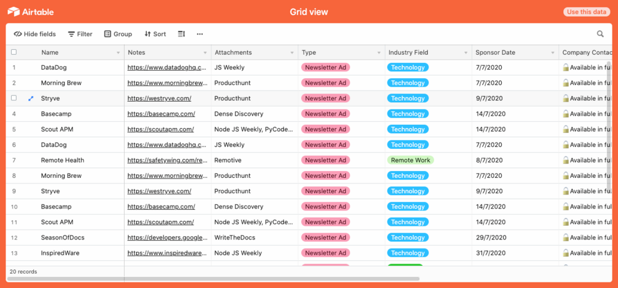Image resolution: width=618 pixels, height=288 pixels.
Task: Expand the Stryve record with arrow icon
Action: click(x=31, y=98)
